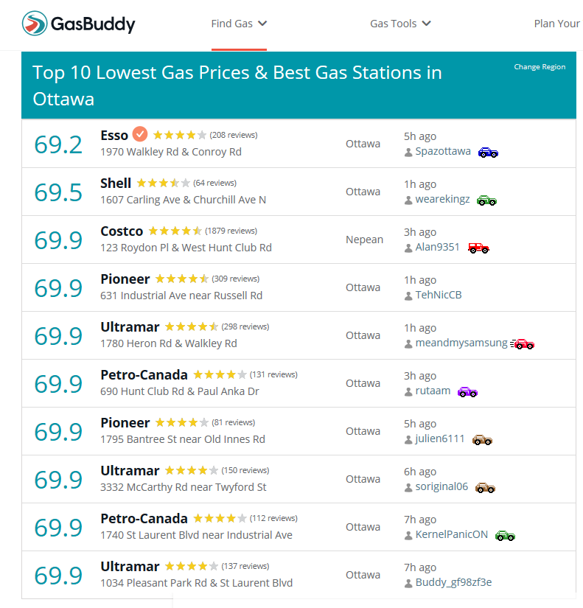
Task: Click the purple car icon beside rutaam
Action: pos(467,392)
